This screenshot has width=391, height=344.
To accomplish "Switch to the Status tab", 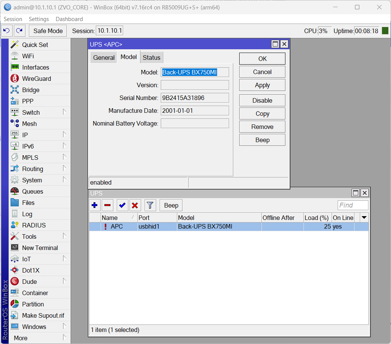I will coord(151,58).
